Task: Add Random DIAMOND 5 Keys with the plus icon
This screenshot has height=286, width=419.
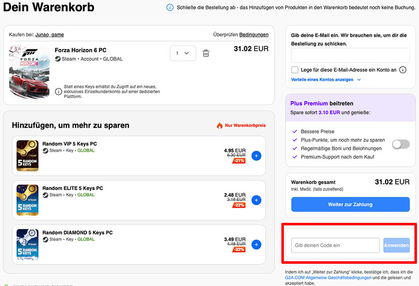Action: click(256, 245)
